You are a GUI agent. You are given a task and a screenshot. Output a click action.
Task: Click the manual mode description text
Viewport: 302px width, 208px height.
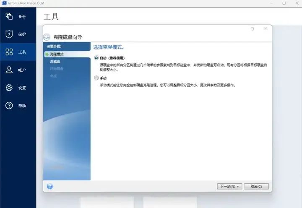(167, 85)
